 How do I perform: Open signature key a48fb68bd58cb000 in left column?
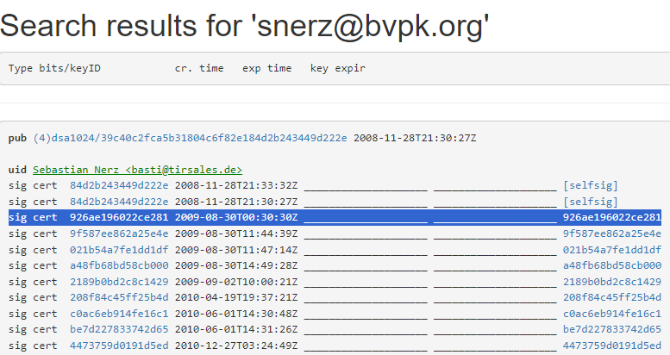coord(119,265)
